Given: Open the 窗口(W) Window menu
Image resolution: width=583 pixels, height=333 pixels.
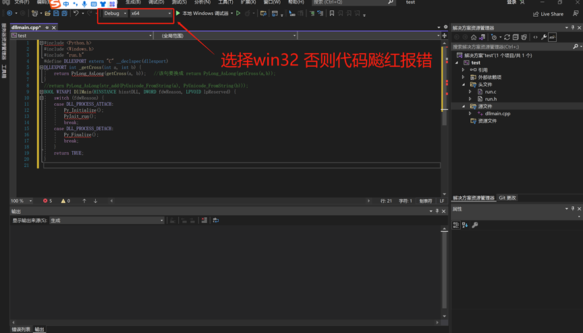Looking at the screenshot, I should click(x=272, y=2).
